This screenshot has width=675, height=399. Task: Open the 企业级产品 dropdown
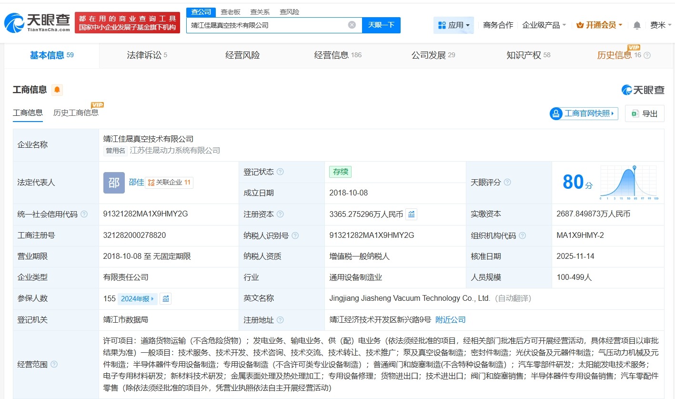[x=543, y=25]
